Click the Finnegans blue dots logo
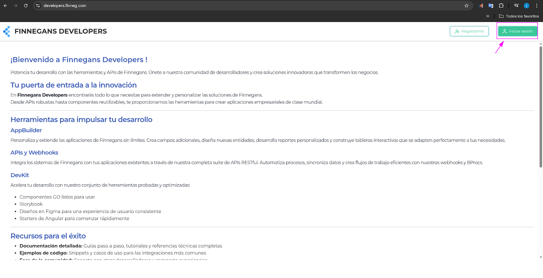 pos(7,31)
